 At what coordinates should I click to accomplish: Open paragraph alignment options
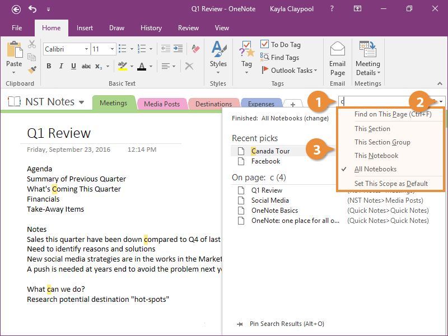pyautogui.click(x=169, y=66)
